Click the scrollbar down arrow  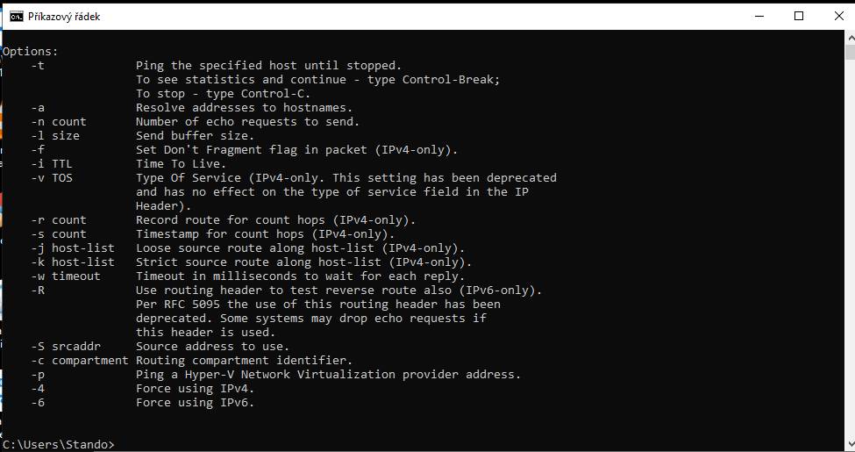coord(850,443)
